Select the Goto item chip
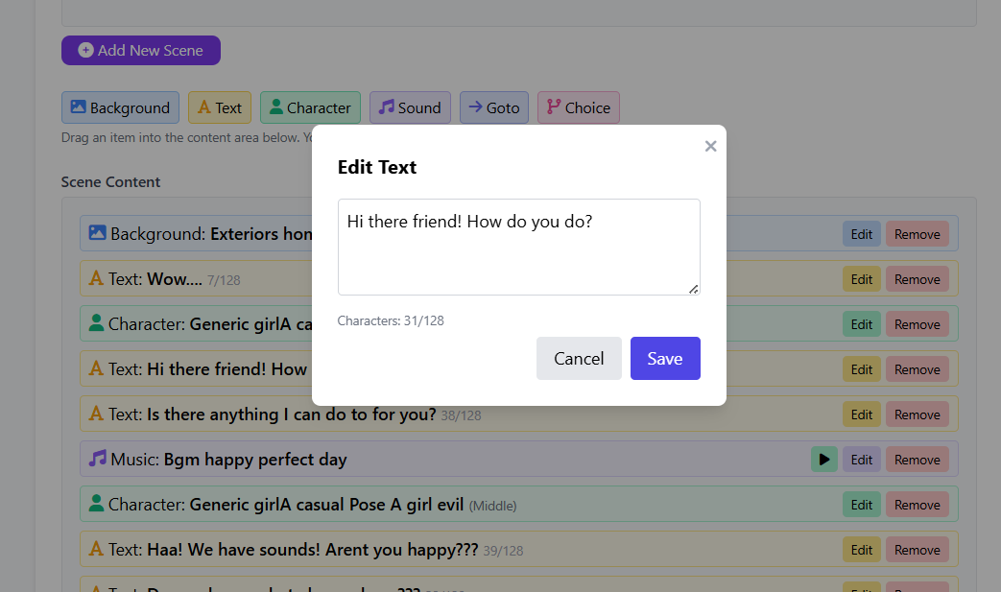Screen dimensions: 1001x592 (493, 107)
